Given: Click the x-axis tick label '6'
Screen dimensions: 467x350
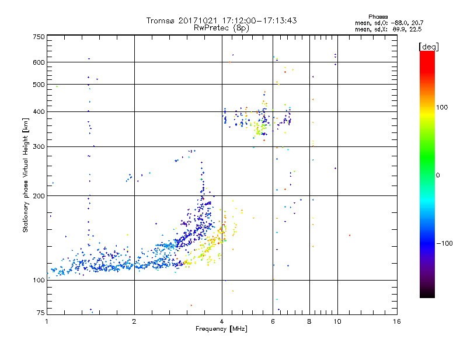Looking at the screenshot, I should click(273, 321).
